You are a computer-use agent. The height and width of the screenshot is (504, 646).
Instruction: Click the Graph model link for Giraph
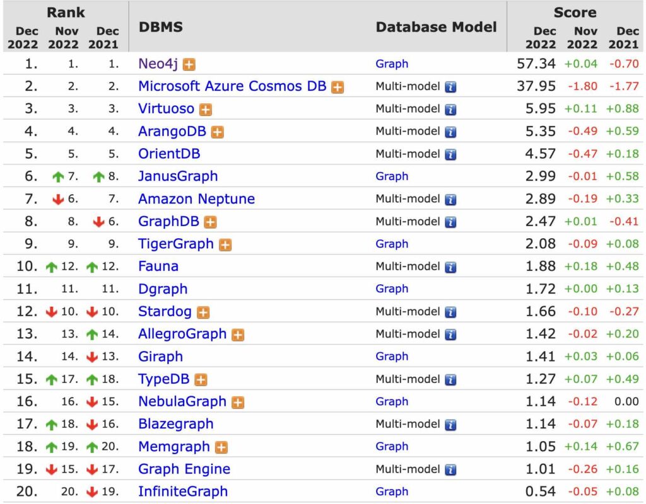point(392,357)
